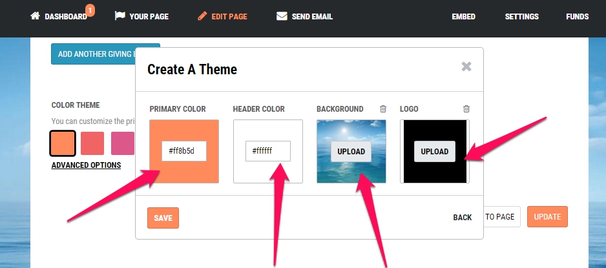606x268 pixels.
Task: Open the Funds navigation item
Action: [x=578, y=17]
